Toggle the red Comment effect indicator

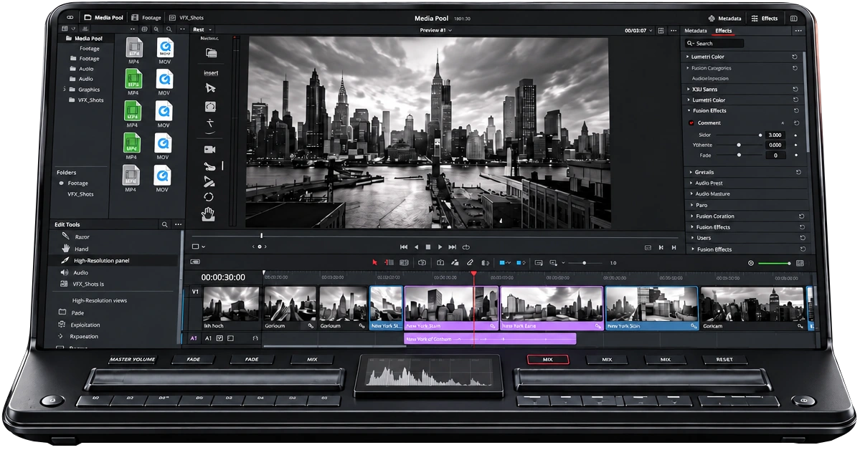tap(691, 123)
